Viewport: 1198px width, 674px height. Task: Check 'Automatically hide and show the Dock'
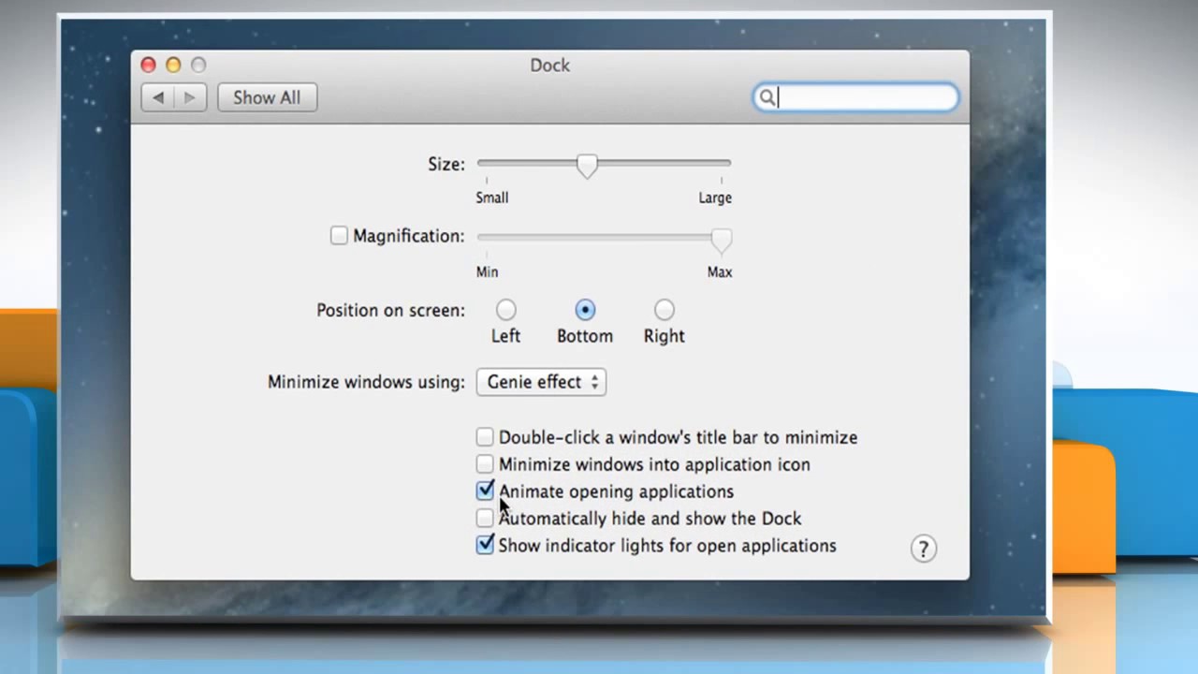pos(485,518)
